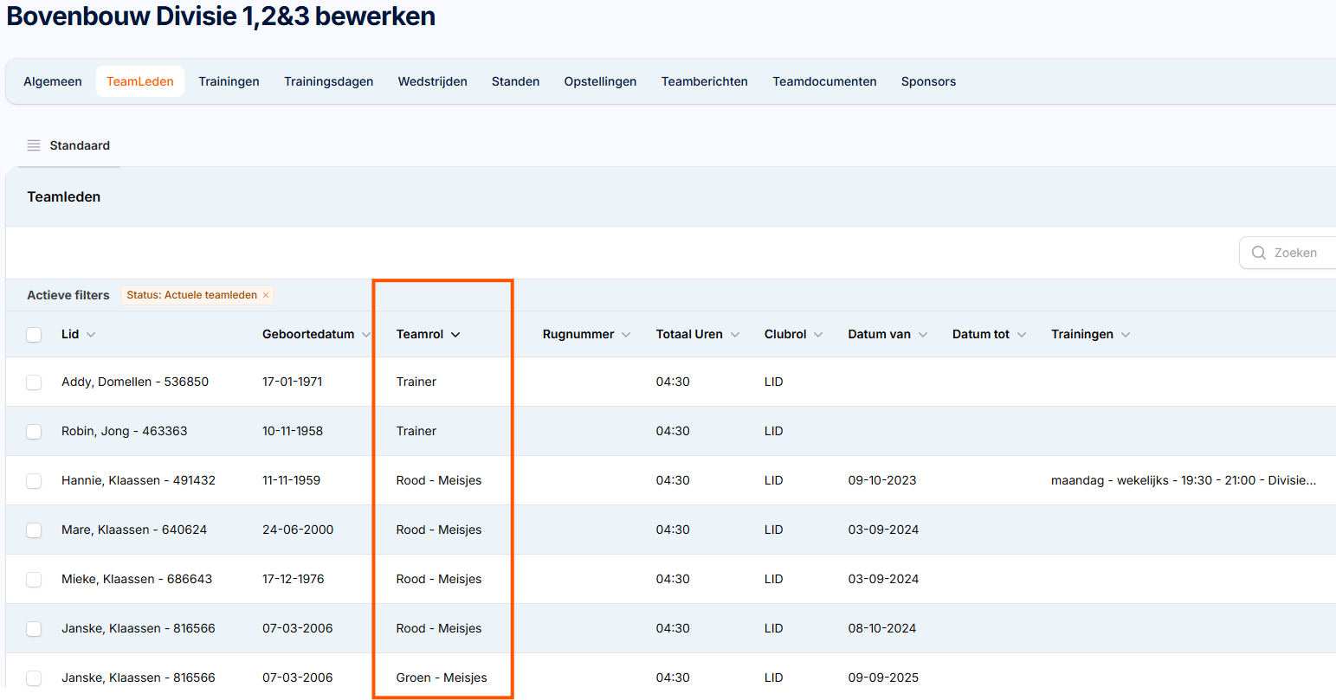
Task: Open member Mieke, Klaassen - 686643
Action: click(x=137, y=579)
